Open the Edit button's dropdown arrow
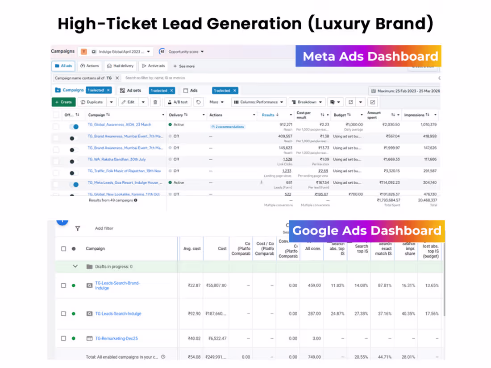Viewport: 491px width, 368px height. [143, 102]
